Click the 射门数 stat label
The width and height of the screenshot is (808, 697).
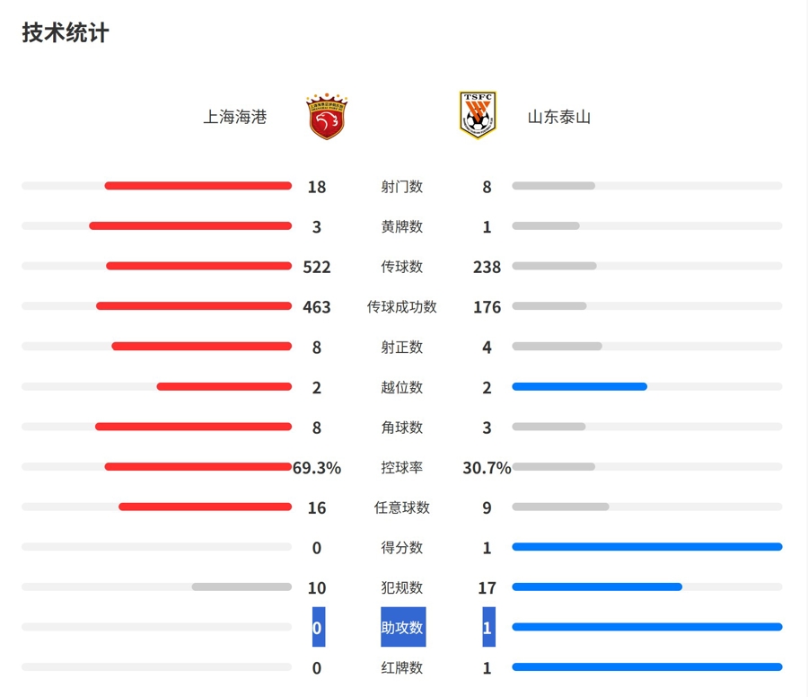tap(402, 186)
